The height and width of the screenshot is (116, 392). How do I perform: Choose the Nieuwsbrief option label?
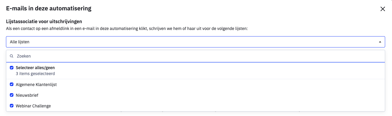27,95
